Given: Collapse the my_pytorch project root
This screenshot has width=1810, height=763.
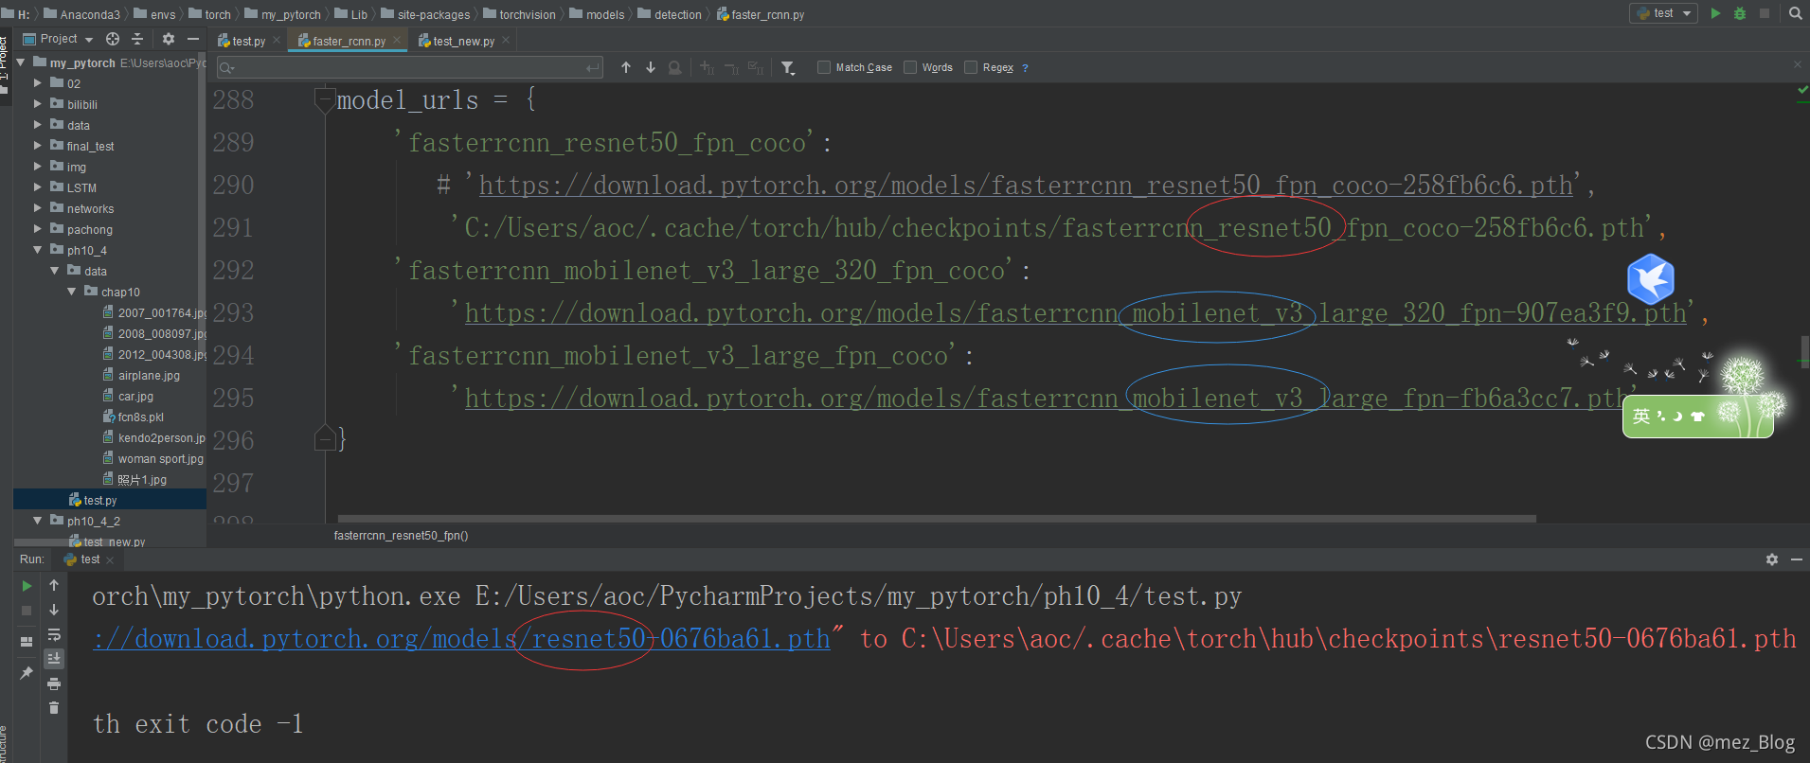Looking at the screenshot, I should point(21,62).
